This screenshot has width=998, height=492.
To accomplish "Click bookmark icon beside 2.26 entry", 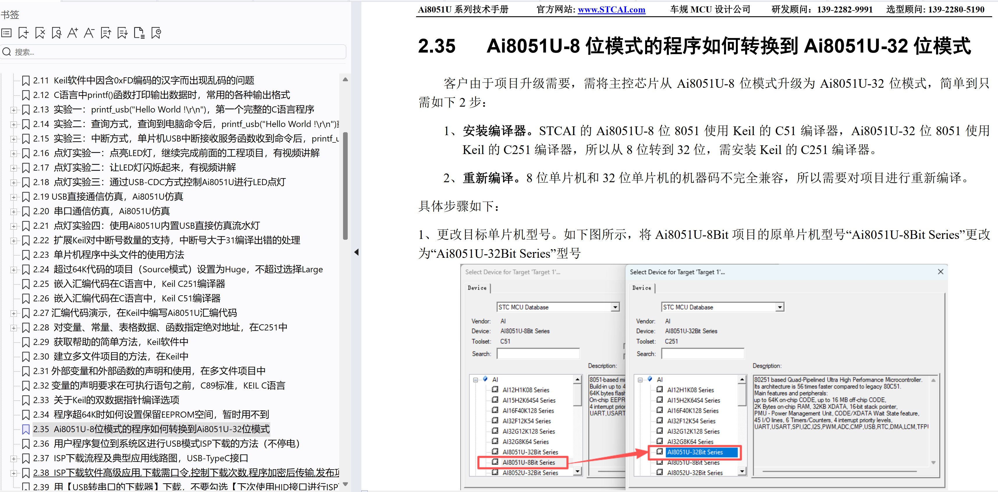I will tap(26, 298).
